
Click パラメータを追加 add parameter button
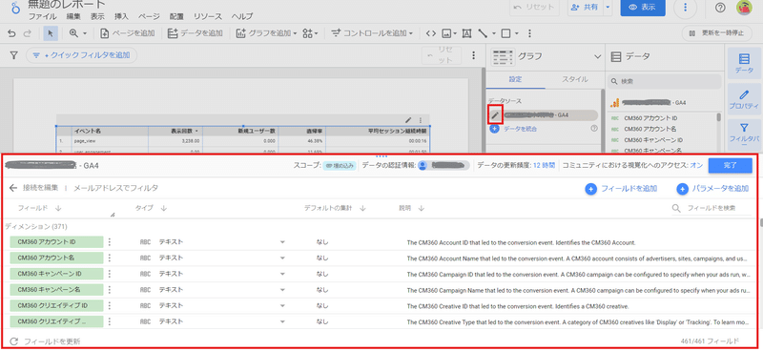[712, 189]
